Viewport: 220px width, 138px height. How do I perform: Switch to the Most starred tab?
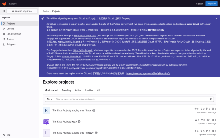tap(51, 90)
